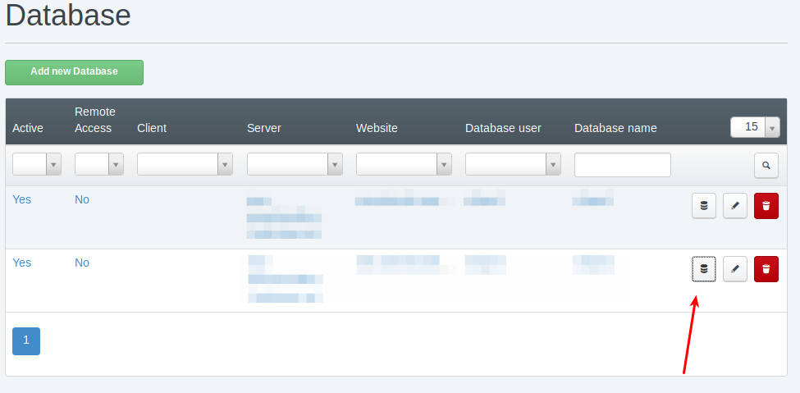
Task: Delete the first database with trash icon
Action: pos(766,206)
